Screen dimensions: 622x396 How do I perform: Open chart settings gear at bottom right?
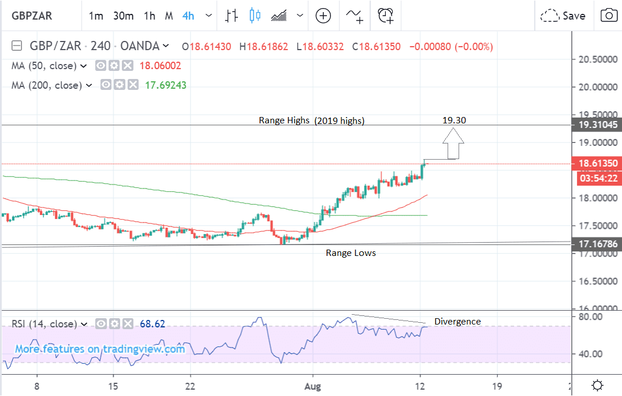[598, 385]
